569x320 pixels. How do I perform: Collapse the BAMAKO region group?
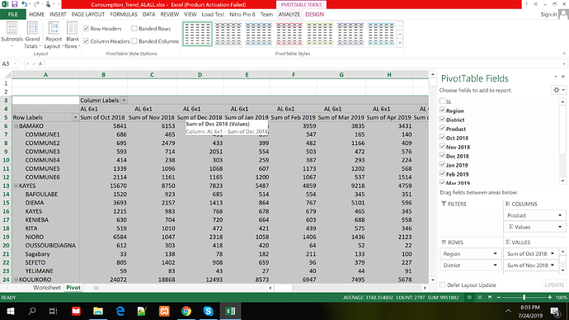[16, 126]
